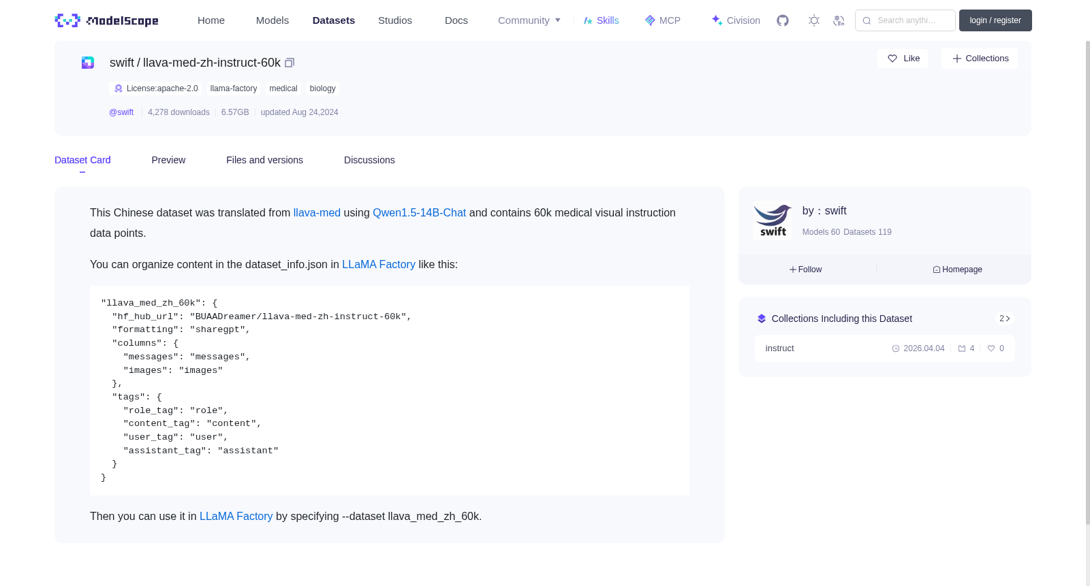
Task: Open the instruct collection row
Action: pos(884,348)
